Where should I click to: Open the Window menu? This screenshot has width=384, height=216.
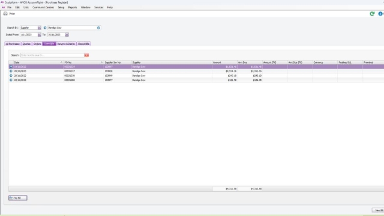coord(86,7)
